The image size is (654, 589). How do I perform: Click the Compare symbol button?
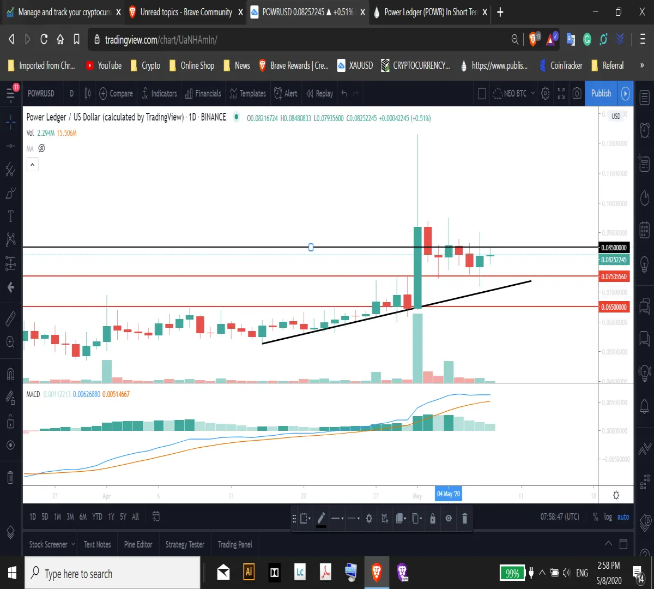pyautogui.click(x=116, y=93)
